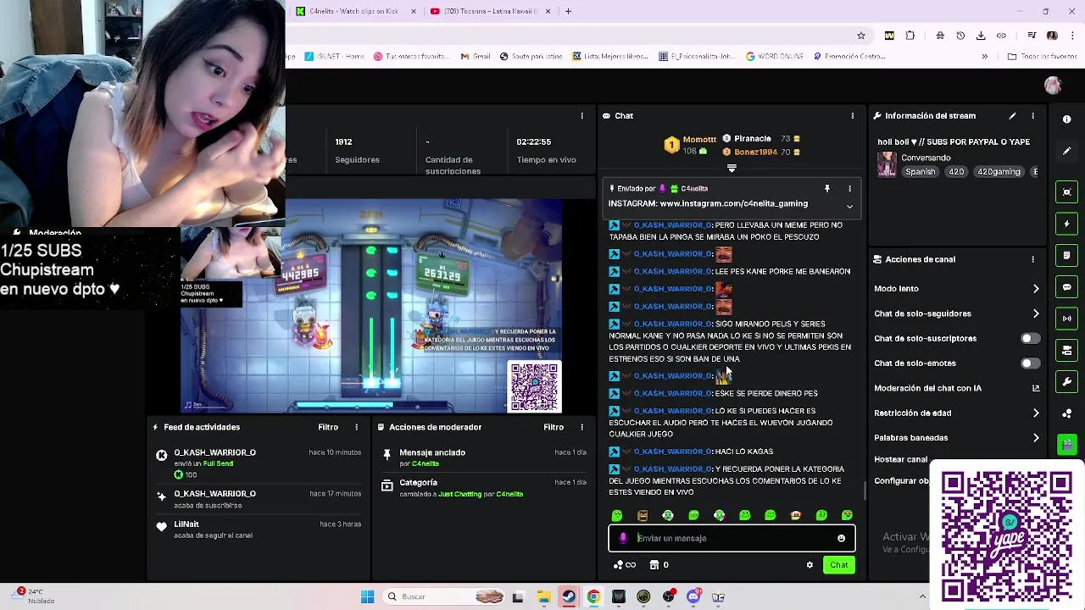Switch to the YouTube Tocanna browser tab
1085x610 pixels.
tap(490, 11)
